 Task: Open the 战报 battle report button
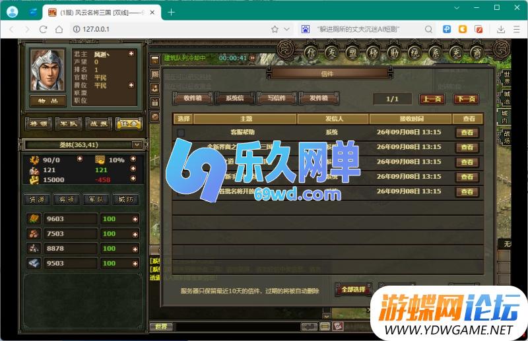pyautogui.click(x=98, y=124)
